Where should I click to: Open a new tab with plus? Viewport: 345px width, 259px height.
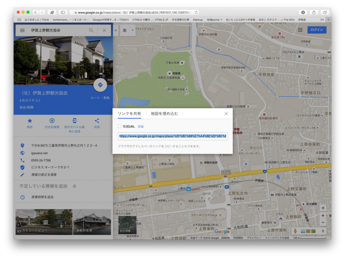[329, 20]
